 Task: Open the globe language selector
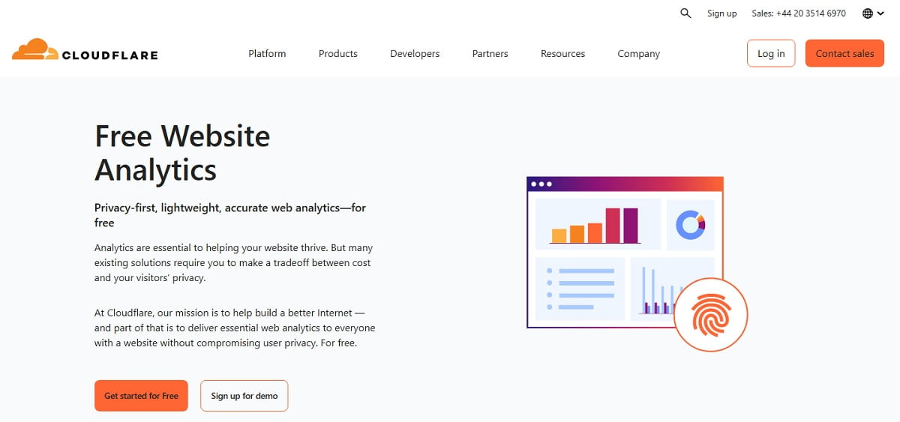[x=873, y=13]
